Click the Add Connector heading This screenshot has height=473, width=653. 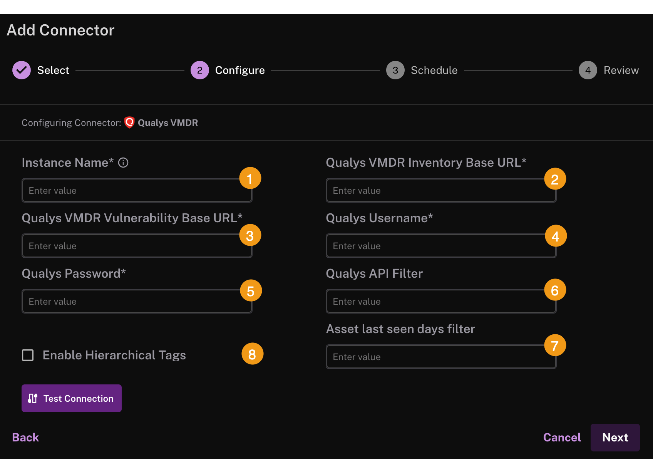point(61,30)
